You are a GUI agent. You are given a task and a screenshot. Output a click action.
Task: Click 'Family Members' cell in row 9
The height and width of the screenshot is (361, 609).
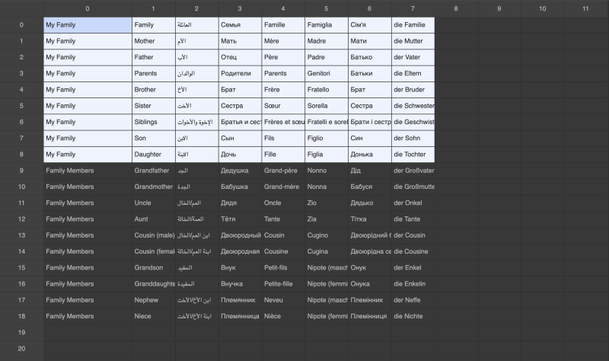pos(88,171)
